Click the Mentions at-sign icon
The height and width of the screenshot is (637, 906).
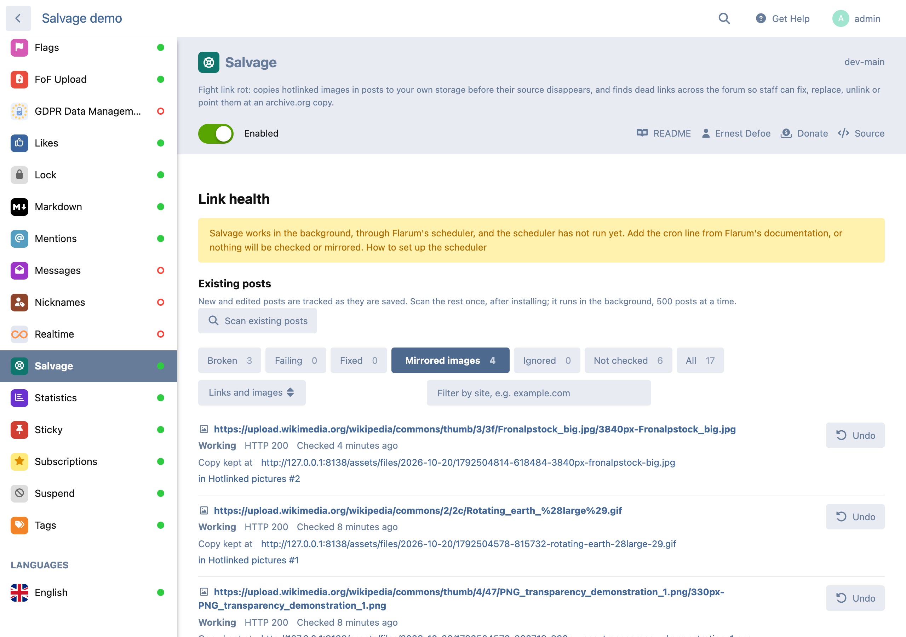click(19, 239)
